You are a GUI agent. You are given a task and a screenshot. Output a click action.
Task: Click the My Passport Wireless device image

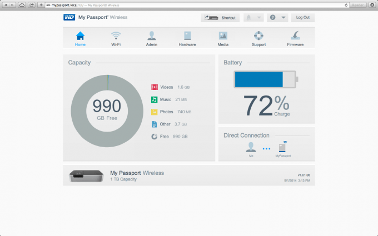point(86,175)
